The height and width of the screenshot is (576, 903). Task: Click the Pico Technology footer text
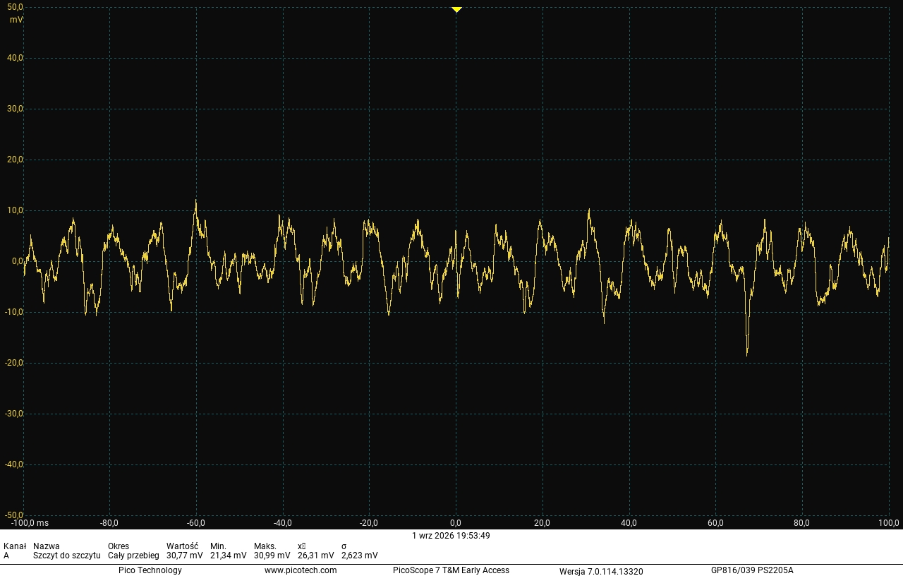pyautogui.click(x=150, y=570)
